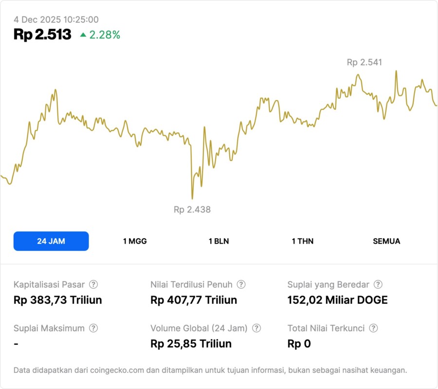
Task: Click help icon next to Volume Global
Action: point(256,328)
